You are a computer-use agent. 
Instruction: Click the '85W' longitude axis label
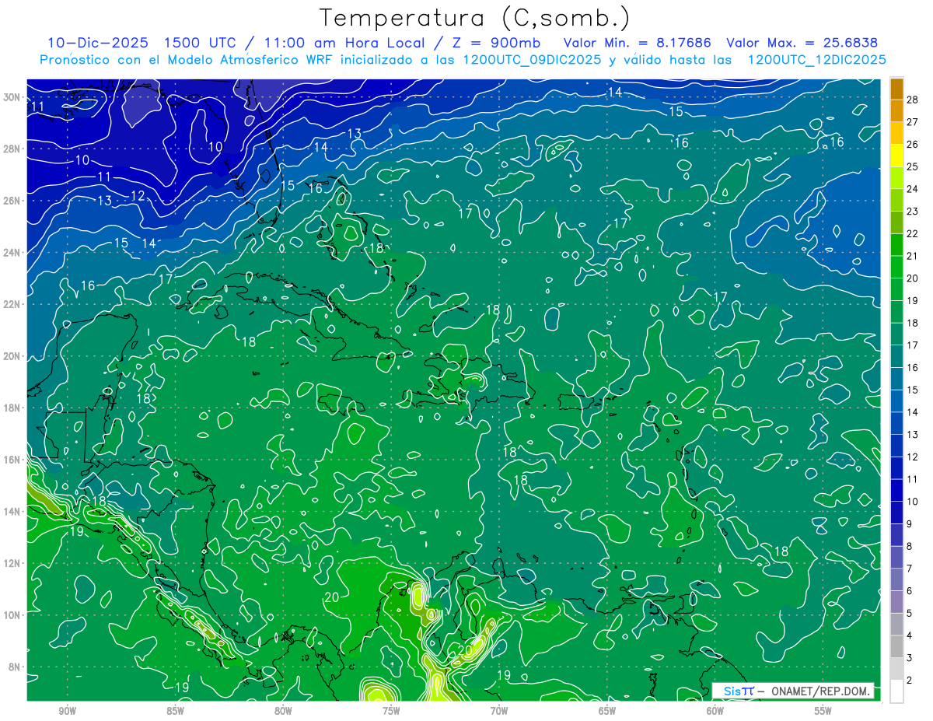tap(175, 711)
